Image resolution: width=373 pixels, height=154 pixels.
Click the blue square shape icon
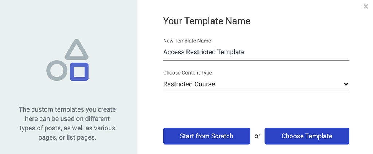pos(79,72)
